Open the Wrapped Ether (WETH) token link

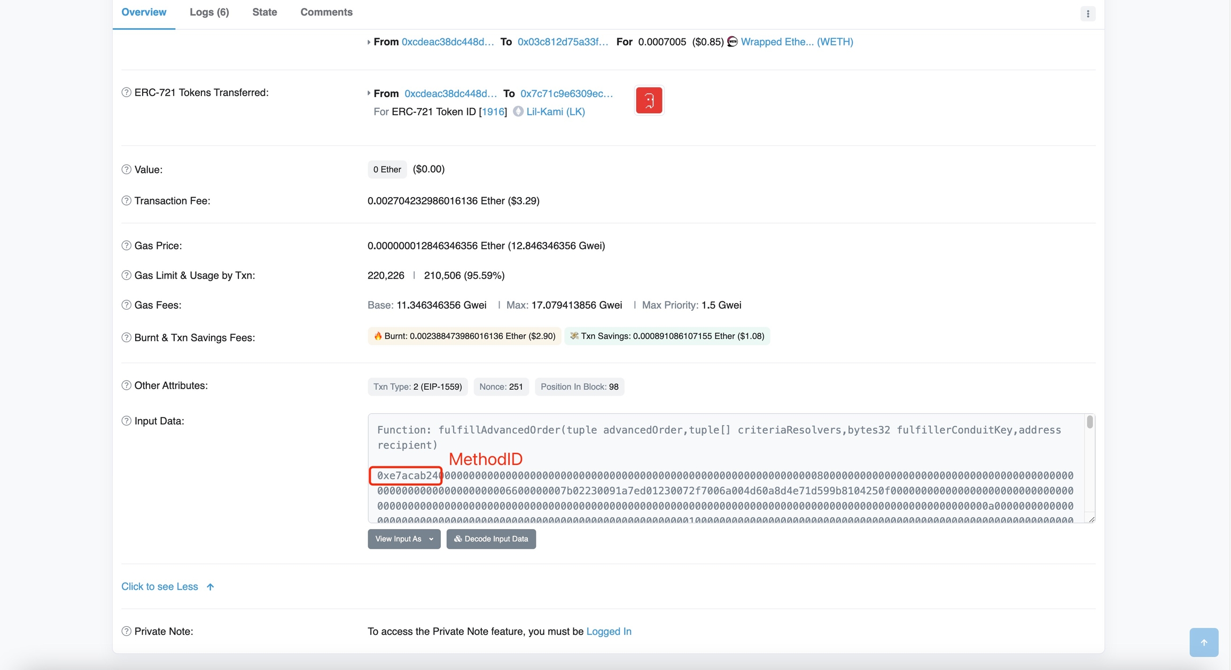coord(796,42)
